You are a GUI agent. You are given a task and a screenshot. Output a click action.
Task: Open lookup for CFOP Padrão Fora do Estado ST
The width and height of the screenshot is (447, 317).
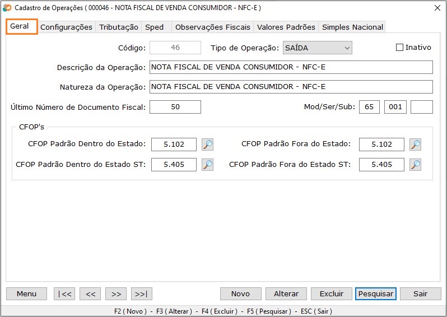(x=415, y=165)
